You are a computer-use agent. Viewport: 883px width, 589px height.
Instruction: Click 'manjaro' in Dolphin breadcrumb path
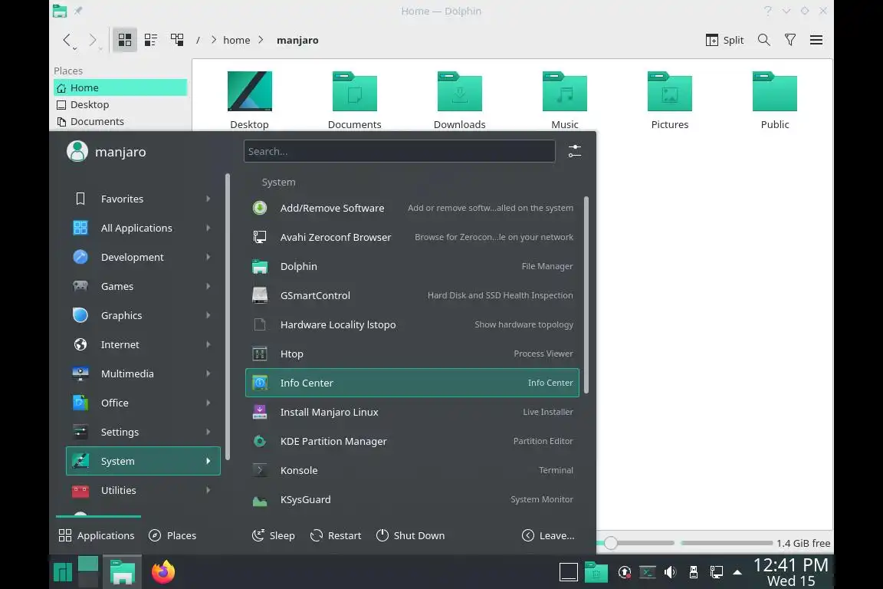coord(297,40)
